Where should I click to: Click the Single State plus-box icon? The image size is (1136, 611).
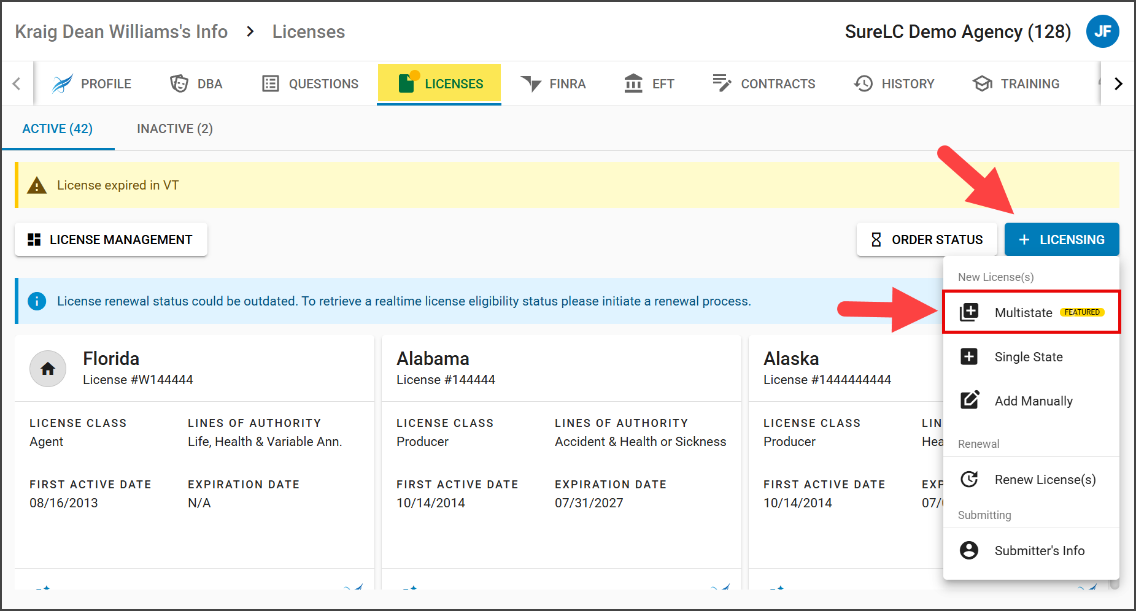pos(969,356)
